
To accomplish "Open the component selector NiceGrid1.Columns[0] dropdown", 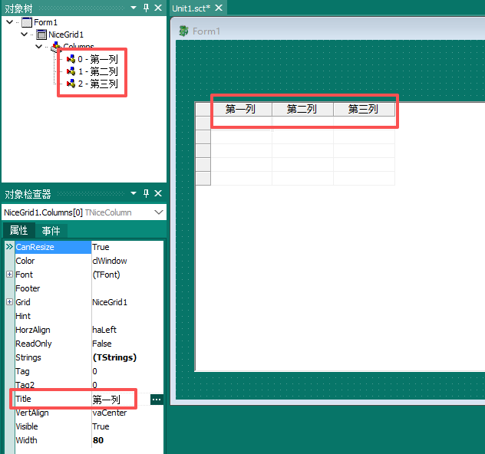I will coord(159,212).
